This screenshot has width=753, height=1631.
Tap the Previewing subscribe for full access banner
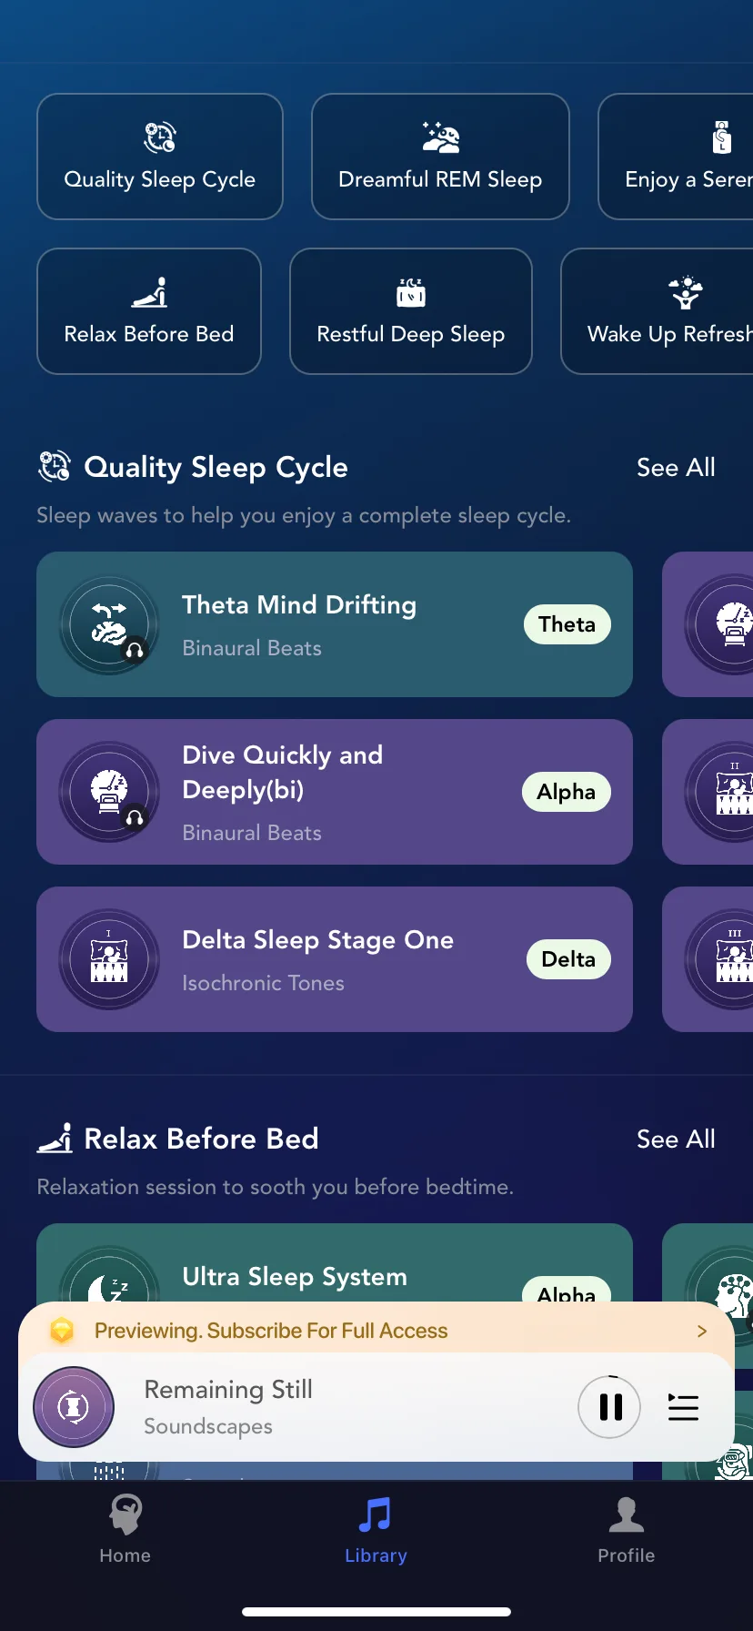click(x=376, y=1329)
